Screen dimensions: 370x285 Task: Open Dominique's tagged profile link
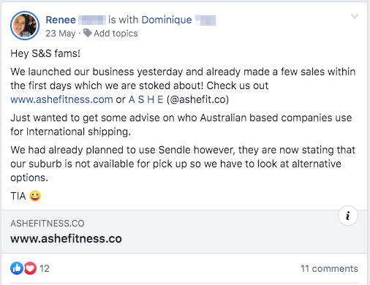point(167,20)
